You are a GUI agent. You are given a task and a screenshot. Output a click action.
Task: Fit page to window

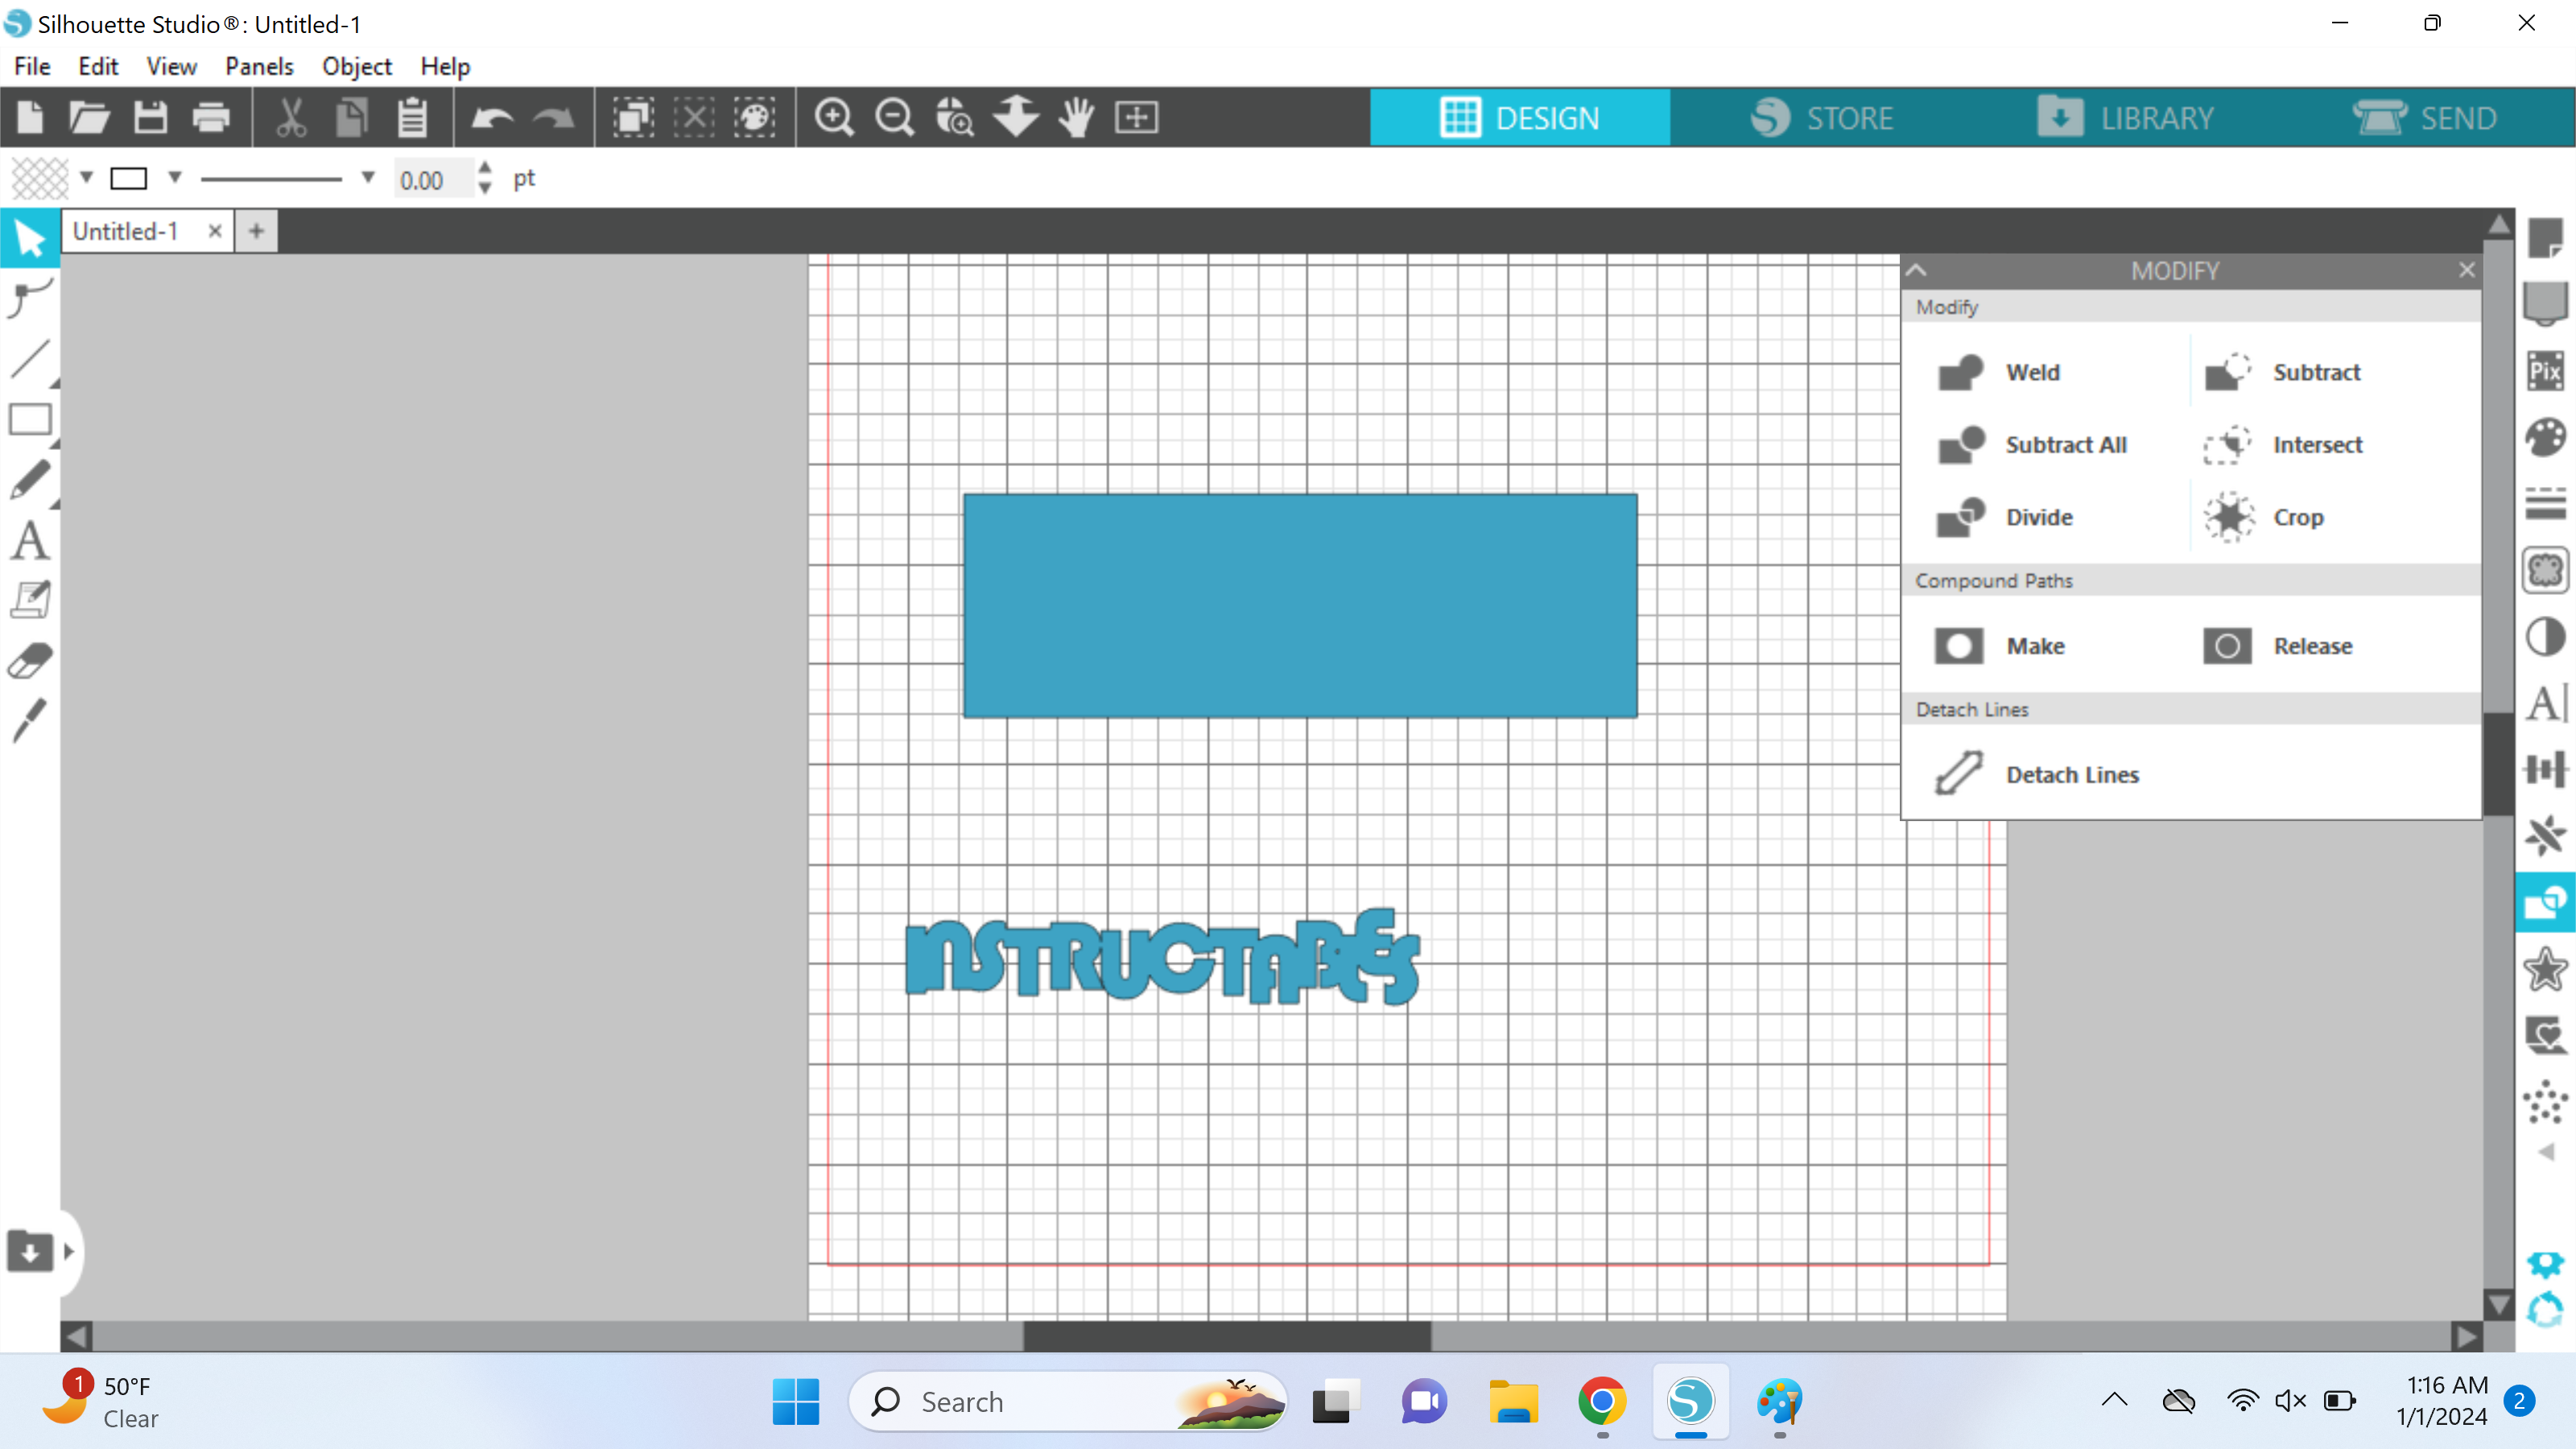pyautogui.click(x=1137, y=117)
